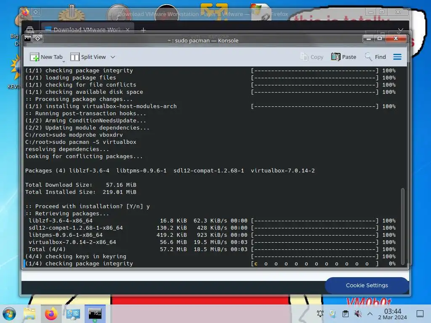
Task: Open the Start menu orb
Action: [x=9, y=314]
